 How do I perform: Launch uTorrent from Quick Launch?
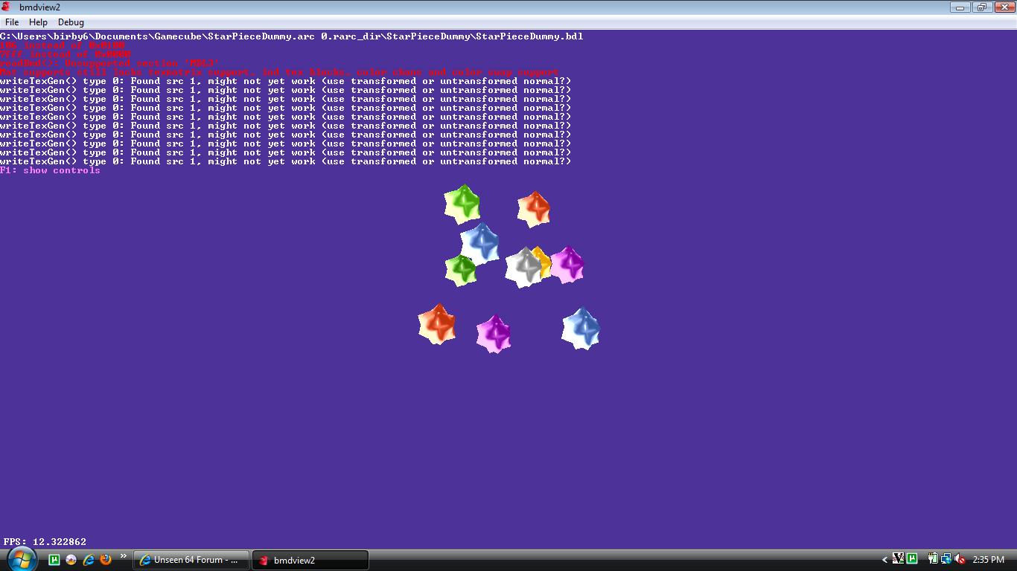click(54, 559)
